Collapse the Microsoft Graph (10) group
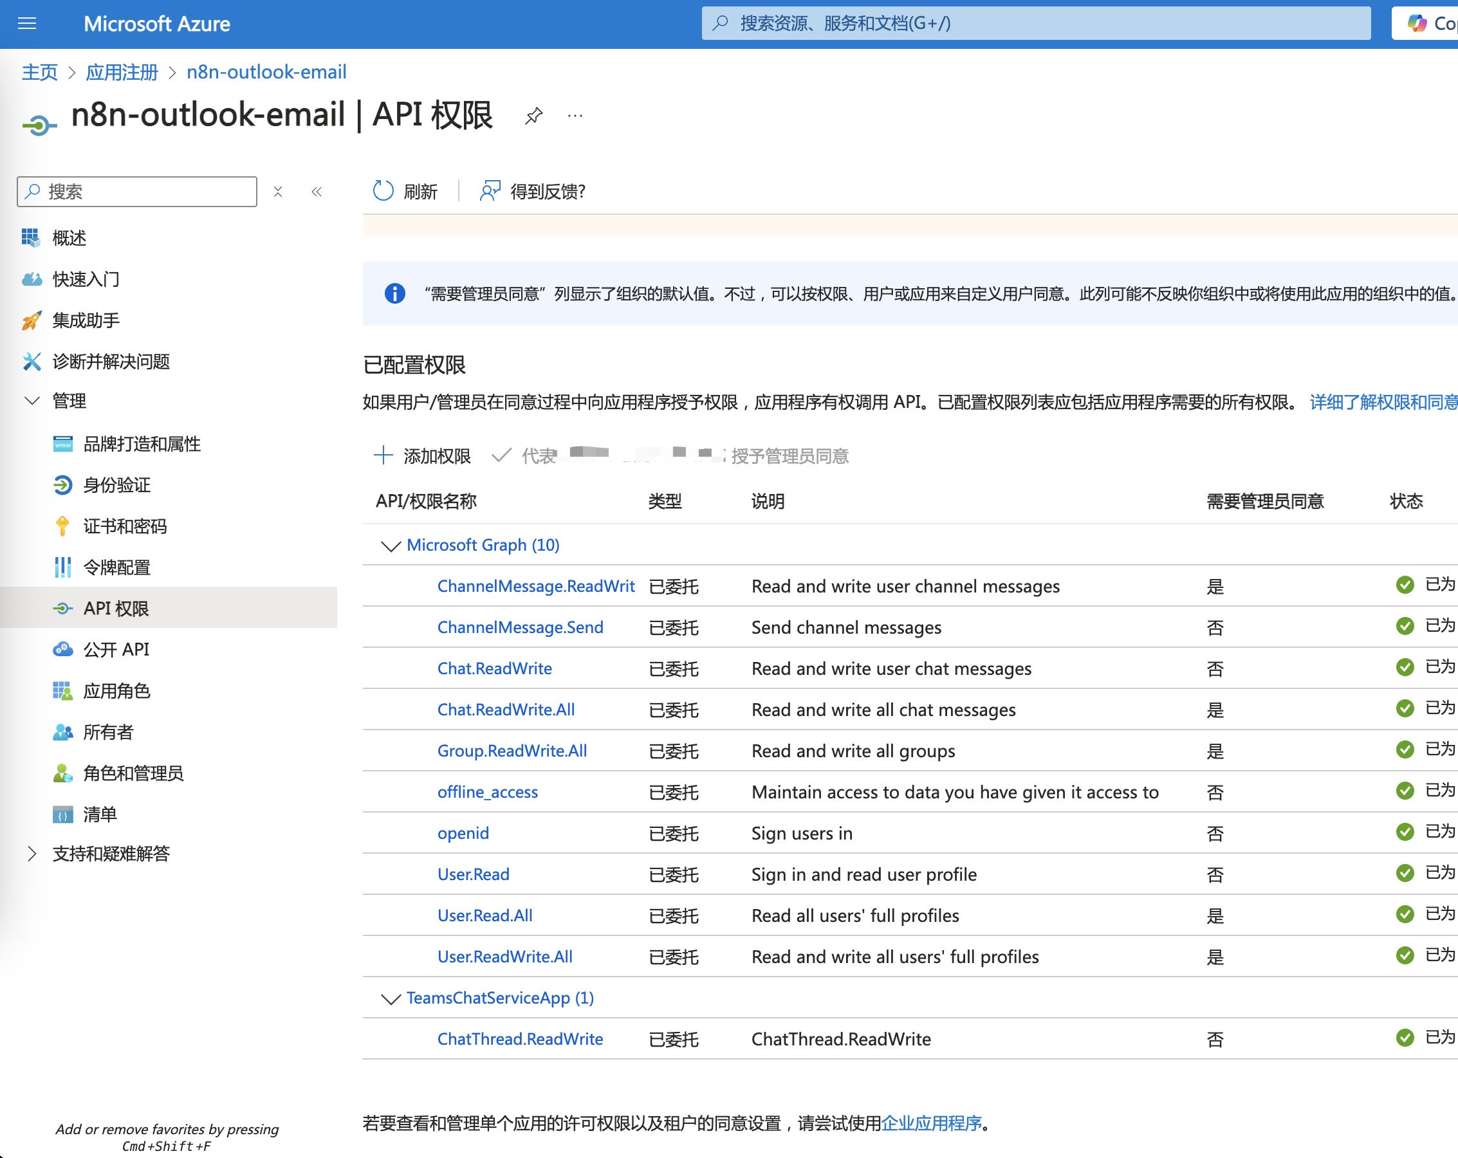Image resolution: width=1458 pixels, height=1158 pixels. pyautogui.click(x=391, y=546)
